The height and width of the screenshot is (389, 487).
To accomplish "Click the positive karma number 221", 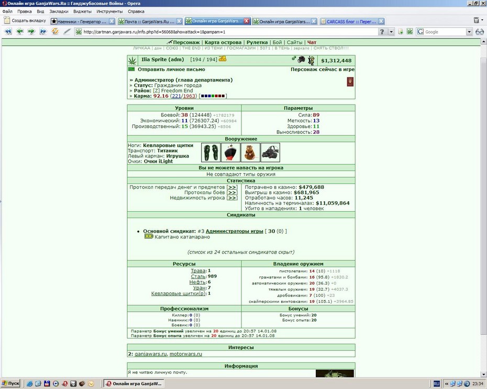I will pyautogui.click(x=176, y=96).
